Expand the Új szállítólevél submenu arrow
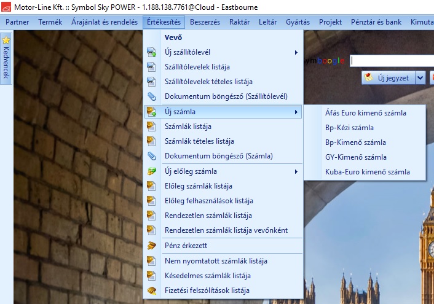434x304 pixels. click(296, 52)
